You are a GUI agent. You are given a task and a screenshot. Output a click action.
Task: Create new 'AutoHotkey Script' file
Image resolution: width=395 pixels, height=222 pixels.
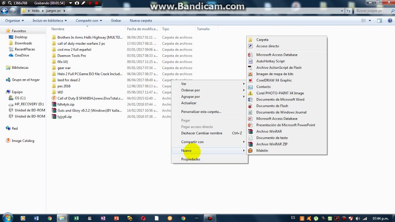point(287,61)
